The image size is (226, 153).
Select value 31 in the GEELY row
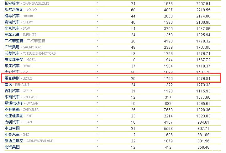(x=133, y=91)
